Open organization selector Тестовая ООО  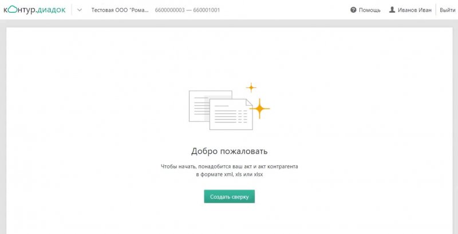(x=120, y=10)
